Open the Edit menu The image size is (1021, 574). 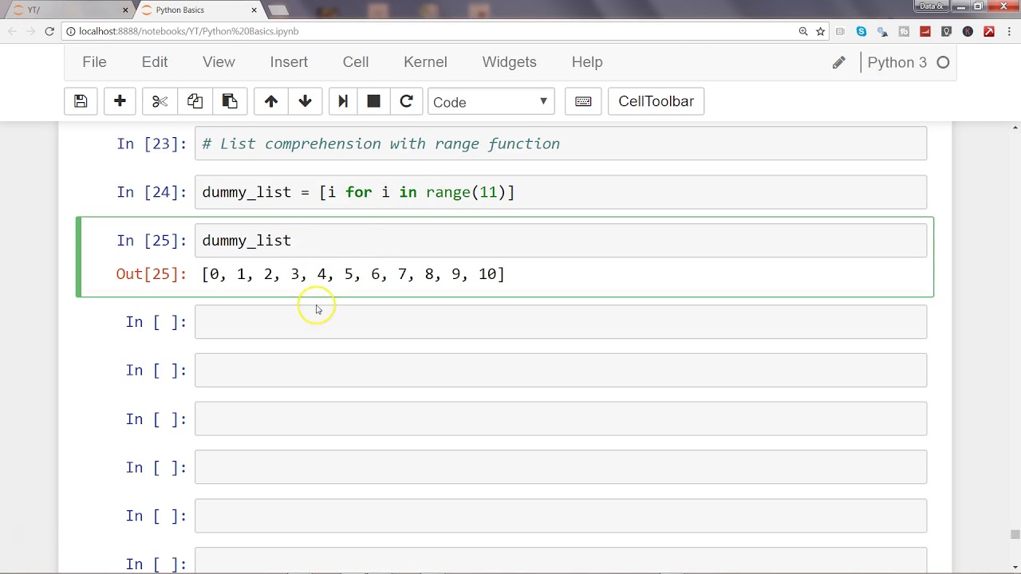[x=155, y=62]
